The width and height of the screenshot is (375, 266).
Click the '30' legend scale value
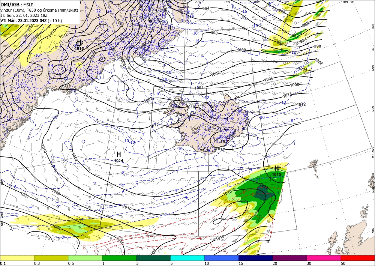pos(309,263)
